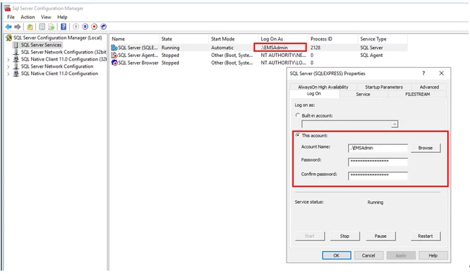
Task: Click the Forward arrow toolbar icon
Action: (x=17, y=27)
